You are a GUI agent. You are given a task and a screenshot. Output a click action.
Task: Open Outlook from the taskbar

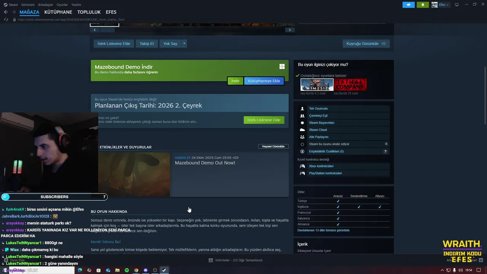[x=108, y=270]
